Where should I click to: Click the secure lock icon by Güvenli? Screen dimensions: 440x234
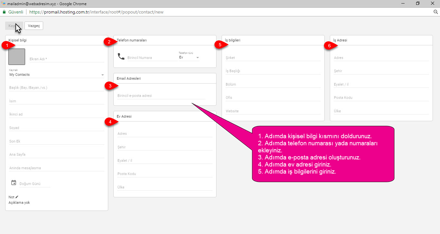(x=4, y=12)
